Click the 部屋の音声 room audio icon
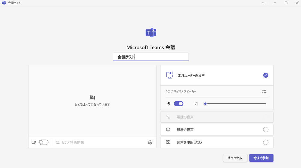 tap(168, 130)
